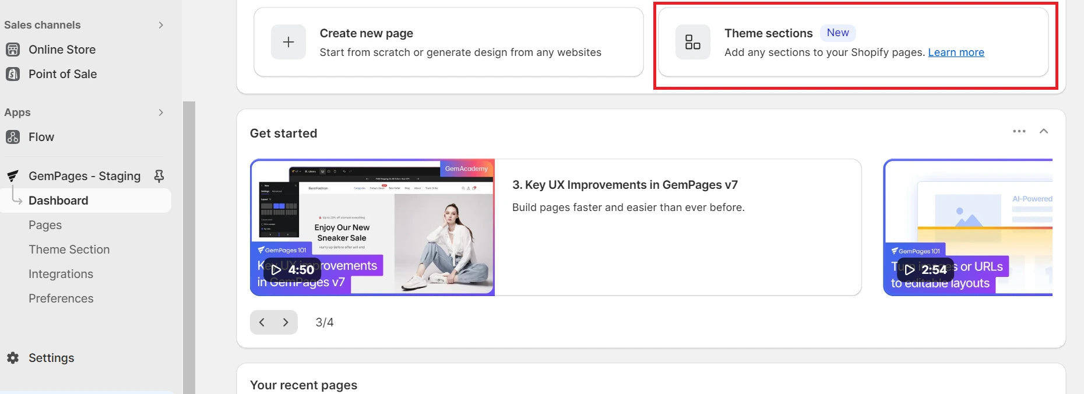Click the Online Store icon
This screenshot has height=394, width=1084.
click(x=13, y=50)
